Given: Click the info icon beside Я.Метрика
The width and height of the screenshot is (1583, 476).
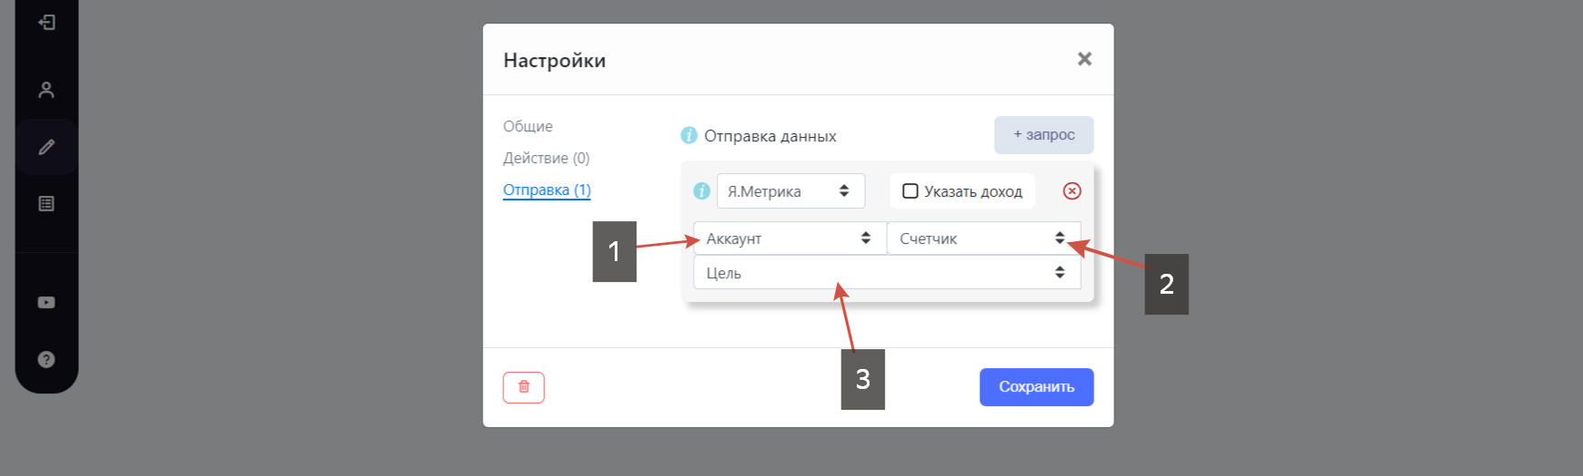Looking at the screenshot, I should click(x=702, y=191).
